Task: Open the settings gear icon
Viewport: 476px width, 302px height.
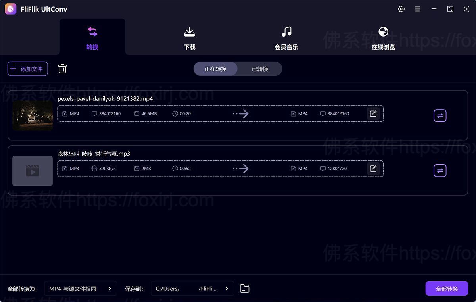Action: click(401, 8)
